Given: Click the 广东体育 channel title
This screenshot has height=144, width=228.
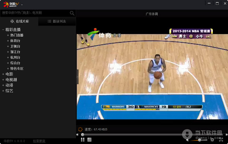Looking at the screenshot, I should 152,14.
